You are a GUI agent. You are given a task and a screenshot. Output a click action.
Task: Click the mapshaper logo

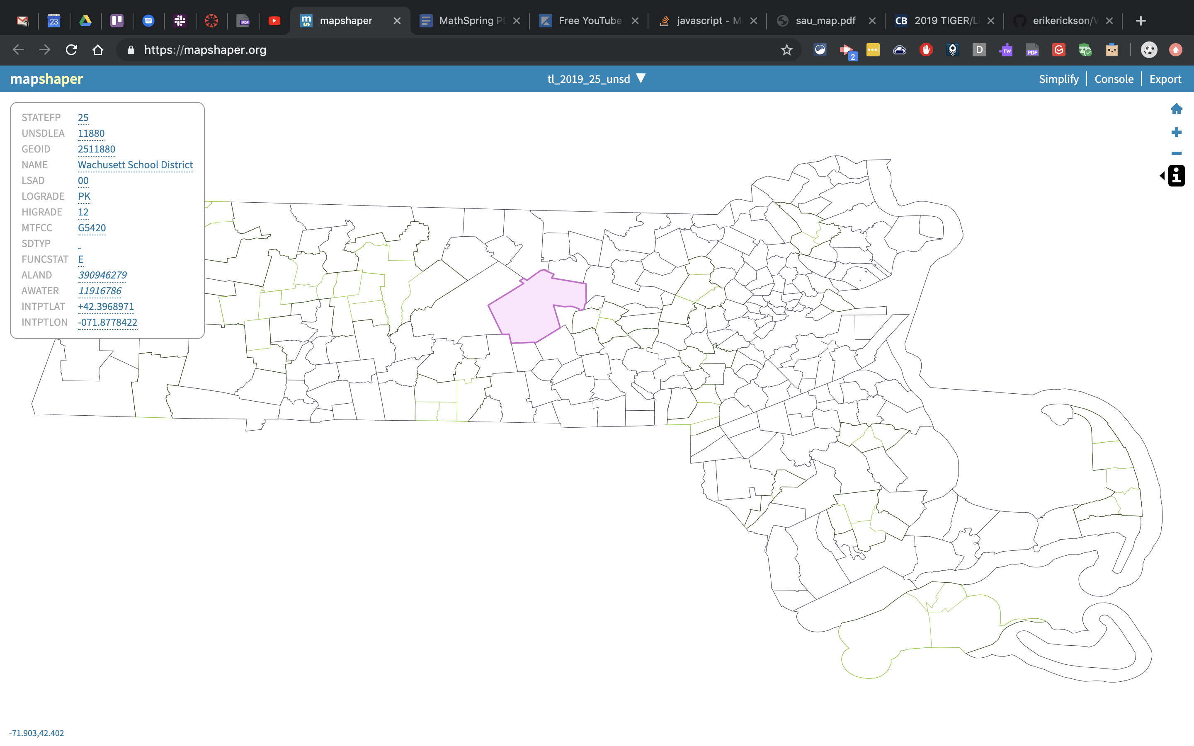point(46,79)
